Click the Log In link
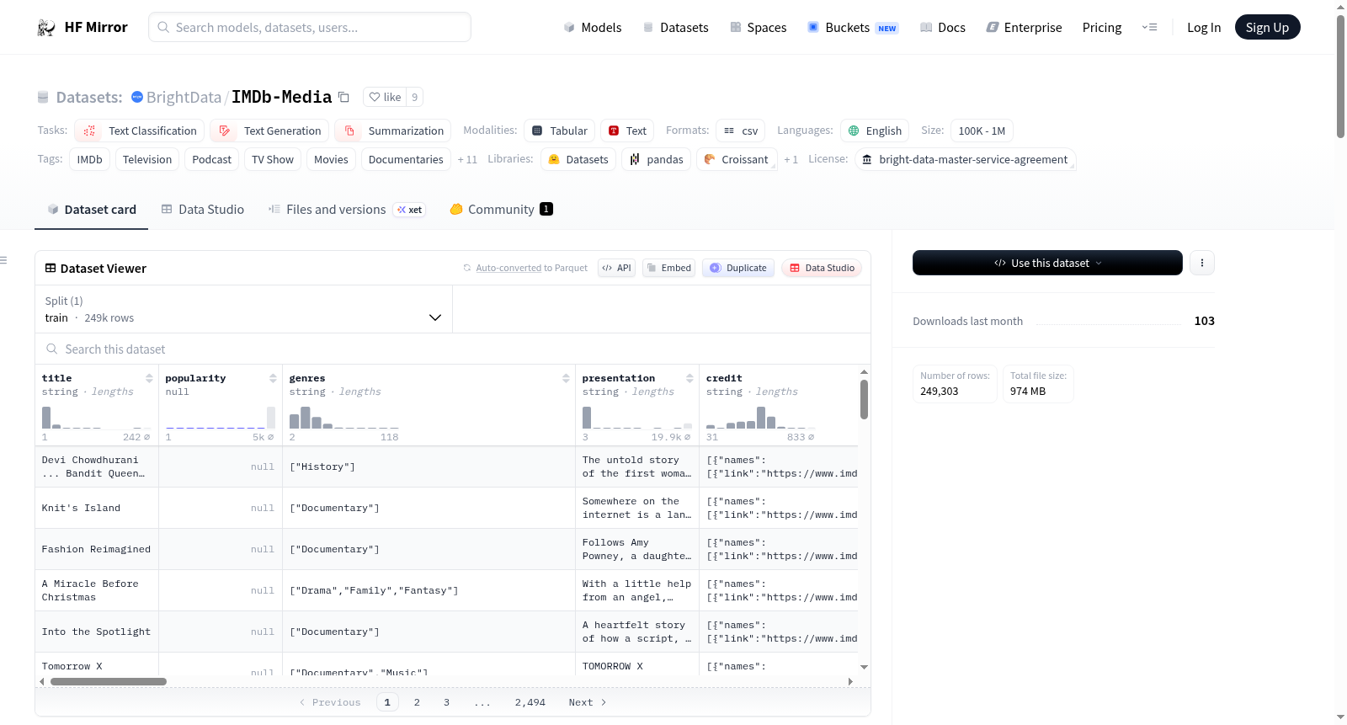This screenshot has width=1347, height=725. [1204, 28]
